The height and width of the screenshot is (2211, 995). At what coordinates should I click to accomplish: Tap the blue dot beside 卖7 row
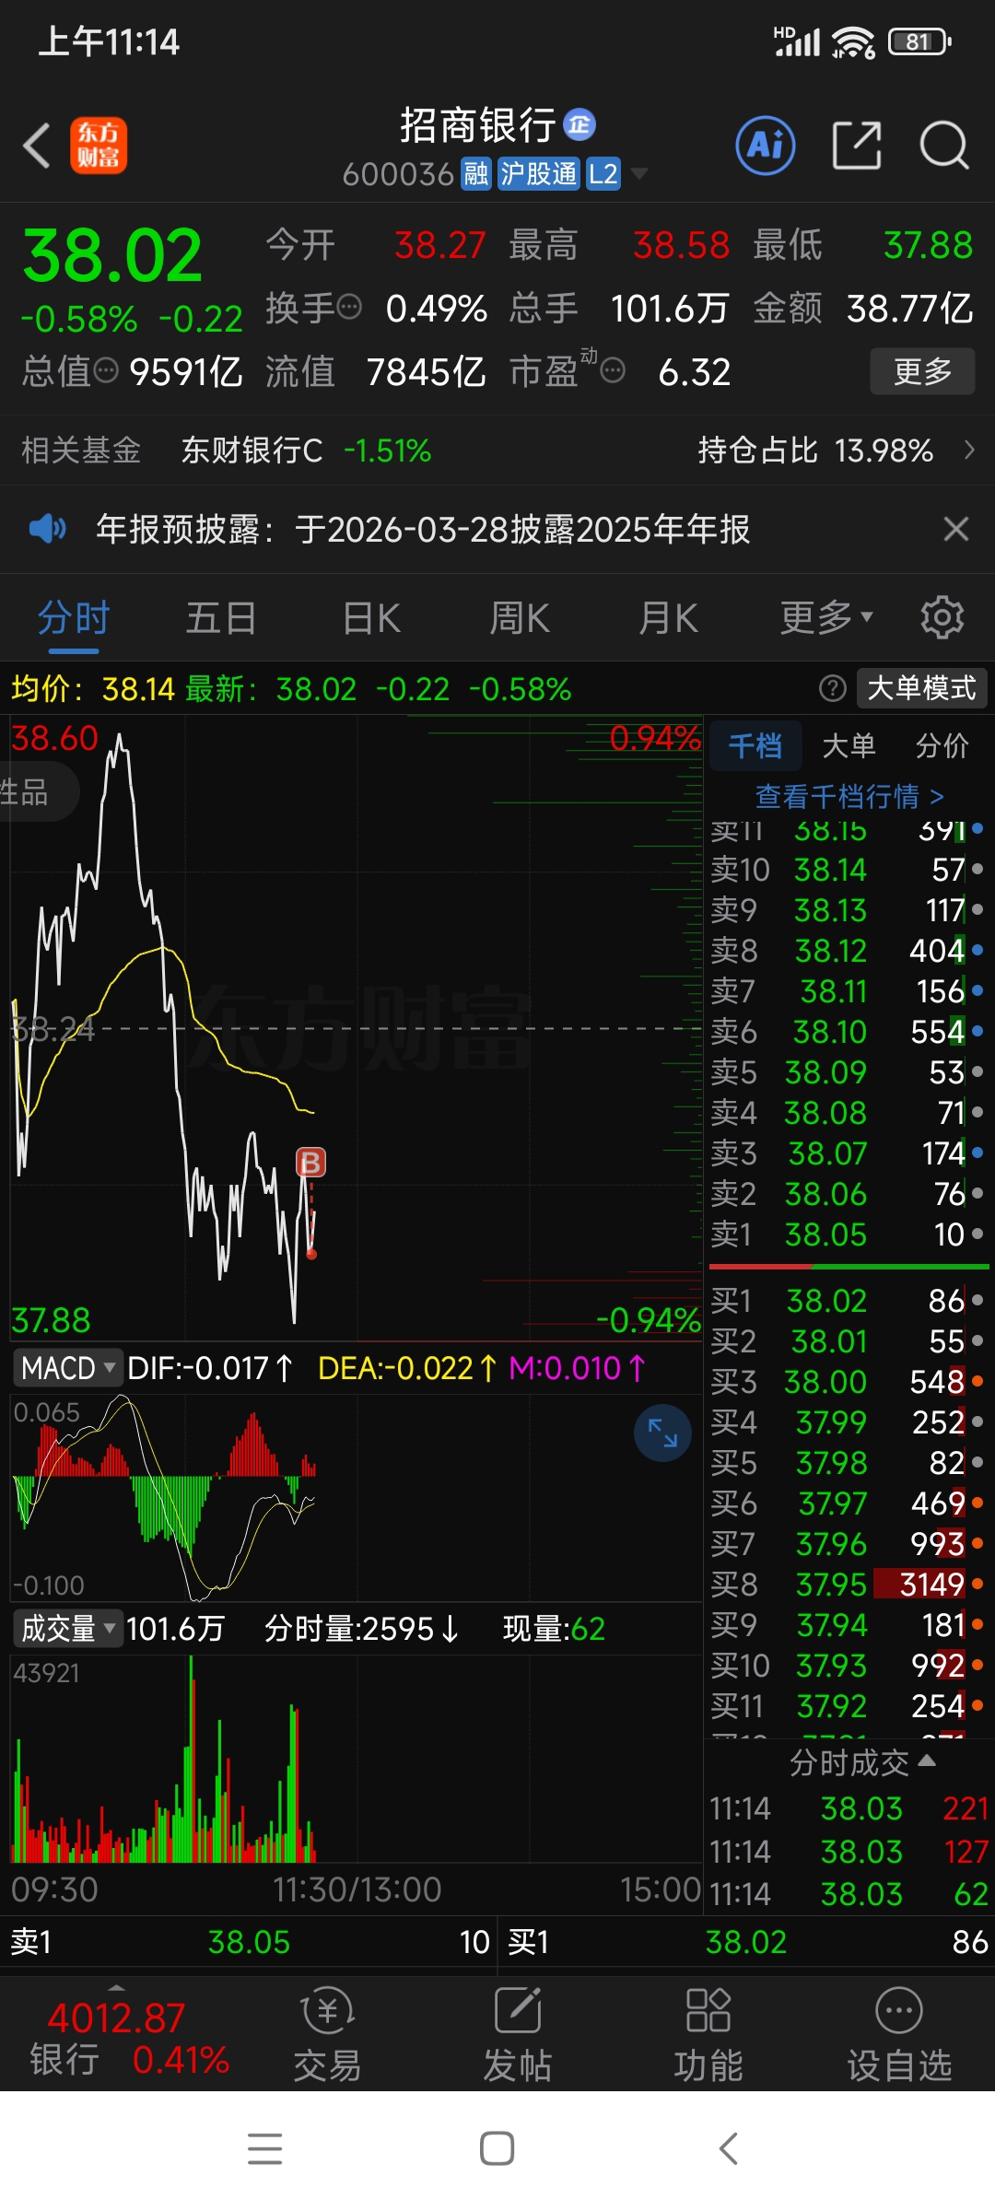[x=977, y=990]
